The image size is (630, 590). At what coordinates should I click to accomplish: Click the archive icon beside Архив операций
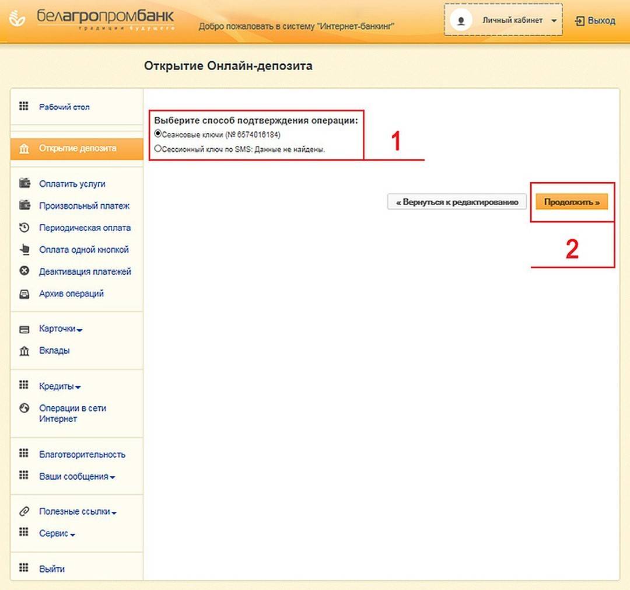coord(24,294)
